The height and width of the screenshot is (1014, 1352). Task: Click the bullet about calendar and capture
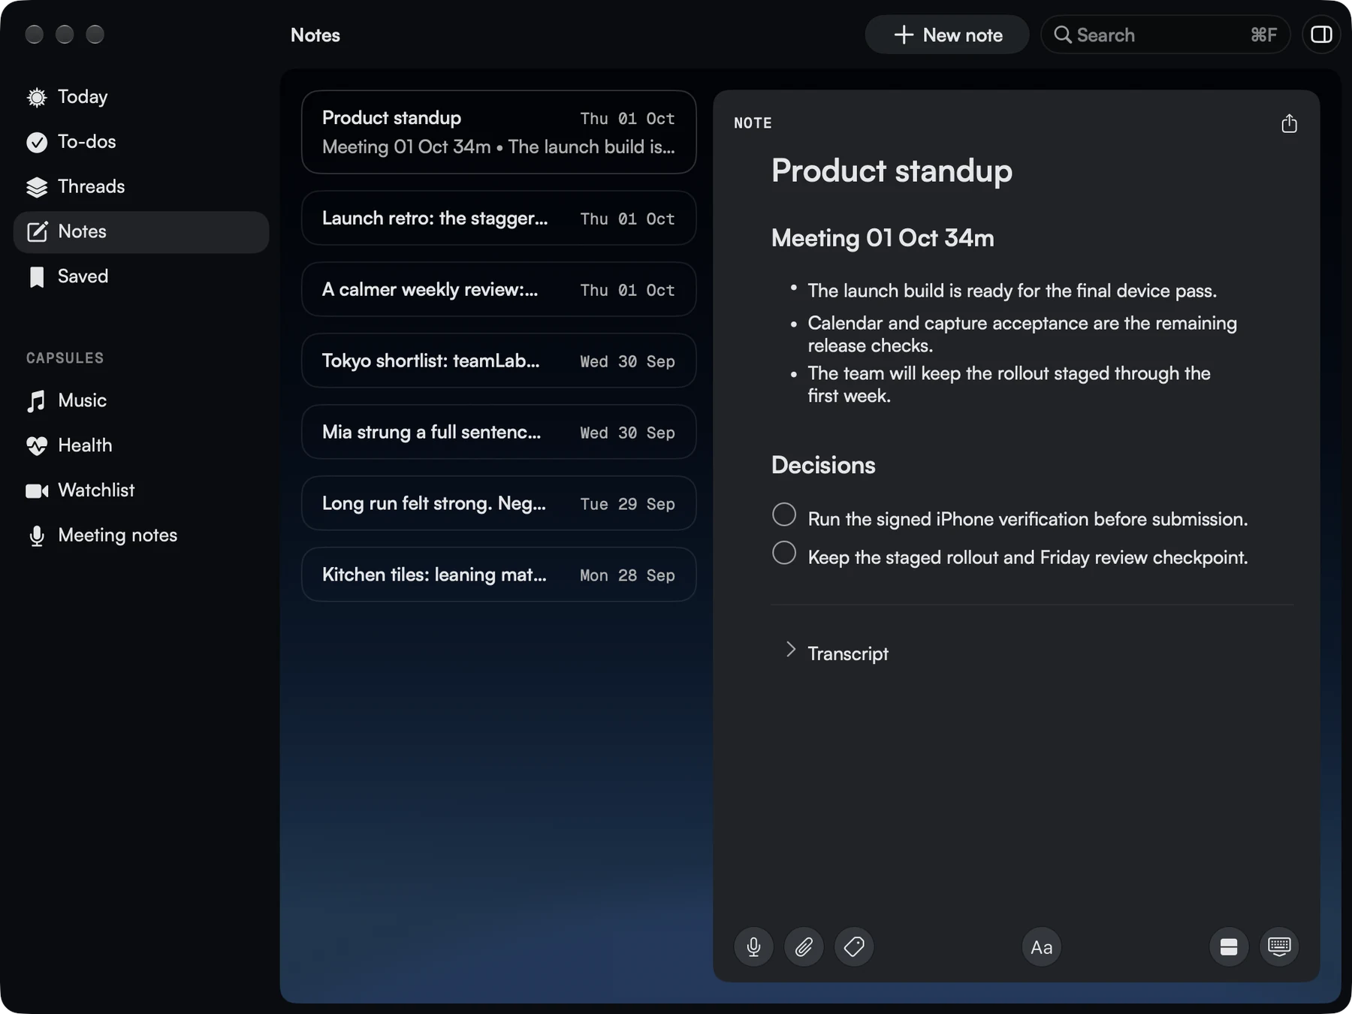1022,334
